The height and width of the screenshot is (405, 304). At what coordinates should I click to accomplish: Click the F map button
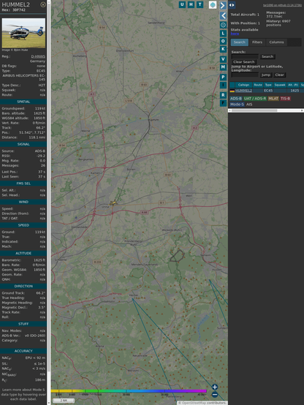(x=223, y=103)
